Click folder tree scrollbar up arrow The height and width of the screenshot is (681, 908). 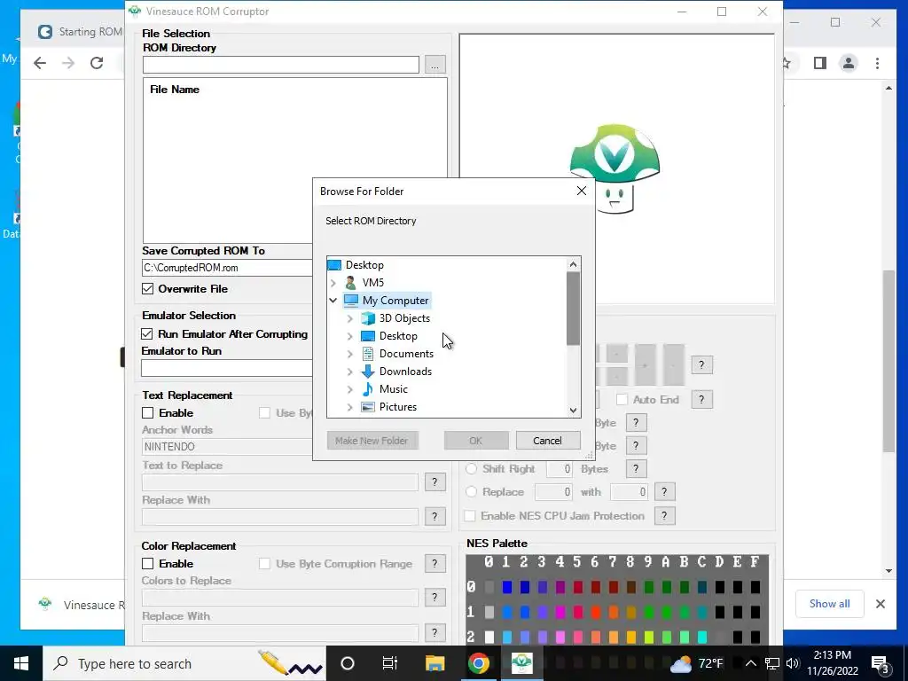tap(574, 264)
